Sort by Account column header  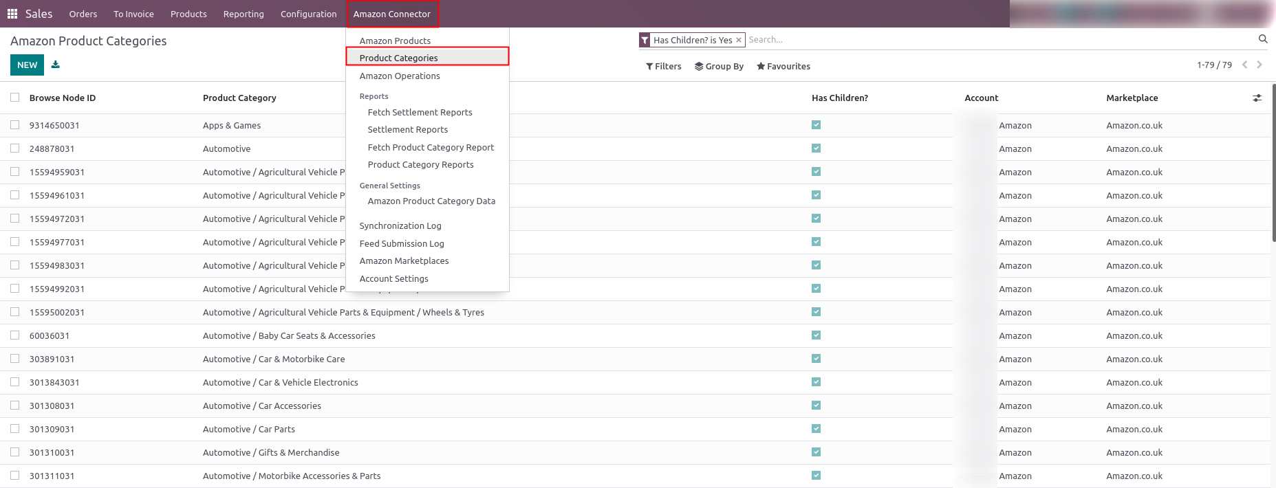(x=982, y=98)
